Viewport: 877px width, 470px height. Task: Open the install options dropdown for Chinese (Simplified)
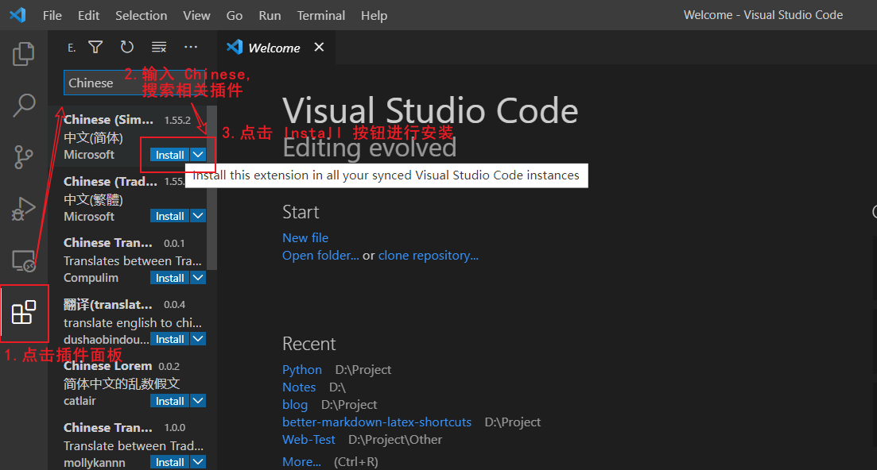198,154
